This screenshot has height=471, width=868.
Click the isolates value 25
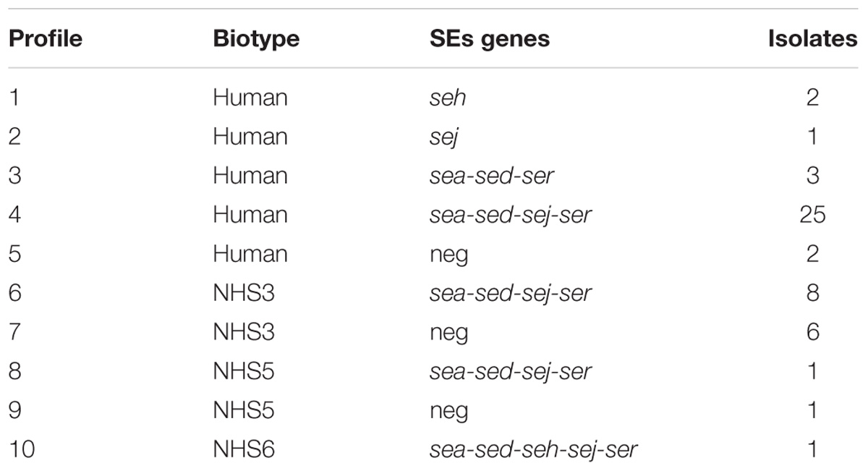812,215
